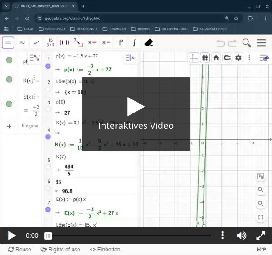
Task: Expand the FINANZEN bookmarks folder
Action: (114, 29)
